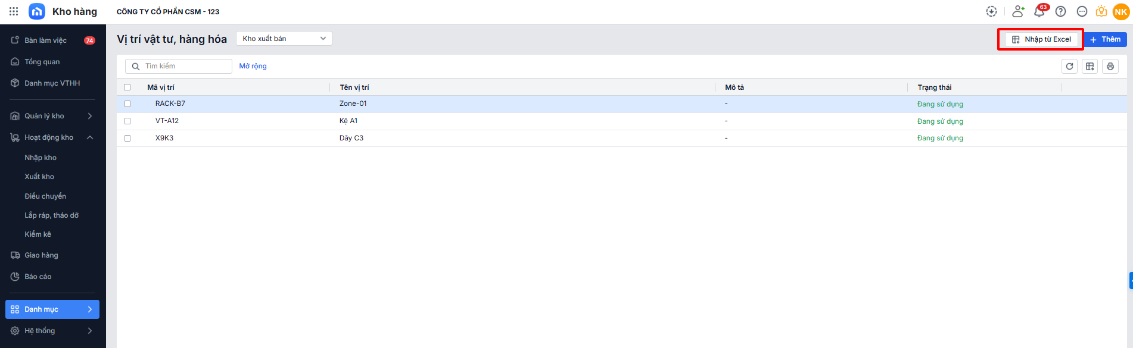
Task: Click the invite user icon
Action: pos(1018,11)
